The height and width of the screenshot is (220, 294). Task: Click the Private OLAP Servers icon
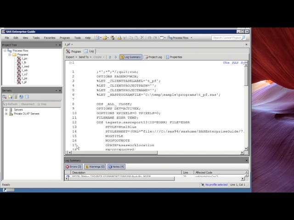point(11,114)
